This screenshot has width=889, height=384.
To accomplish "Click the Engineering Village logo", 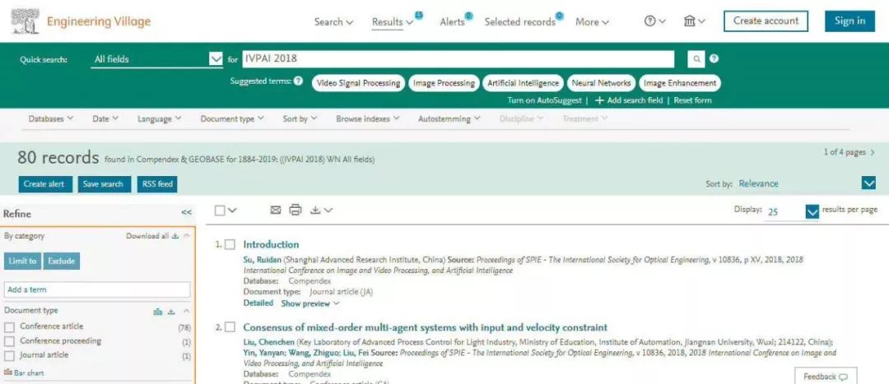I will (81, 21).
